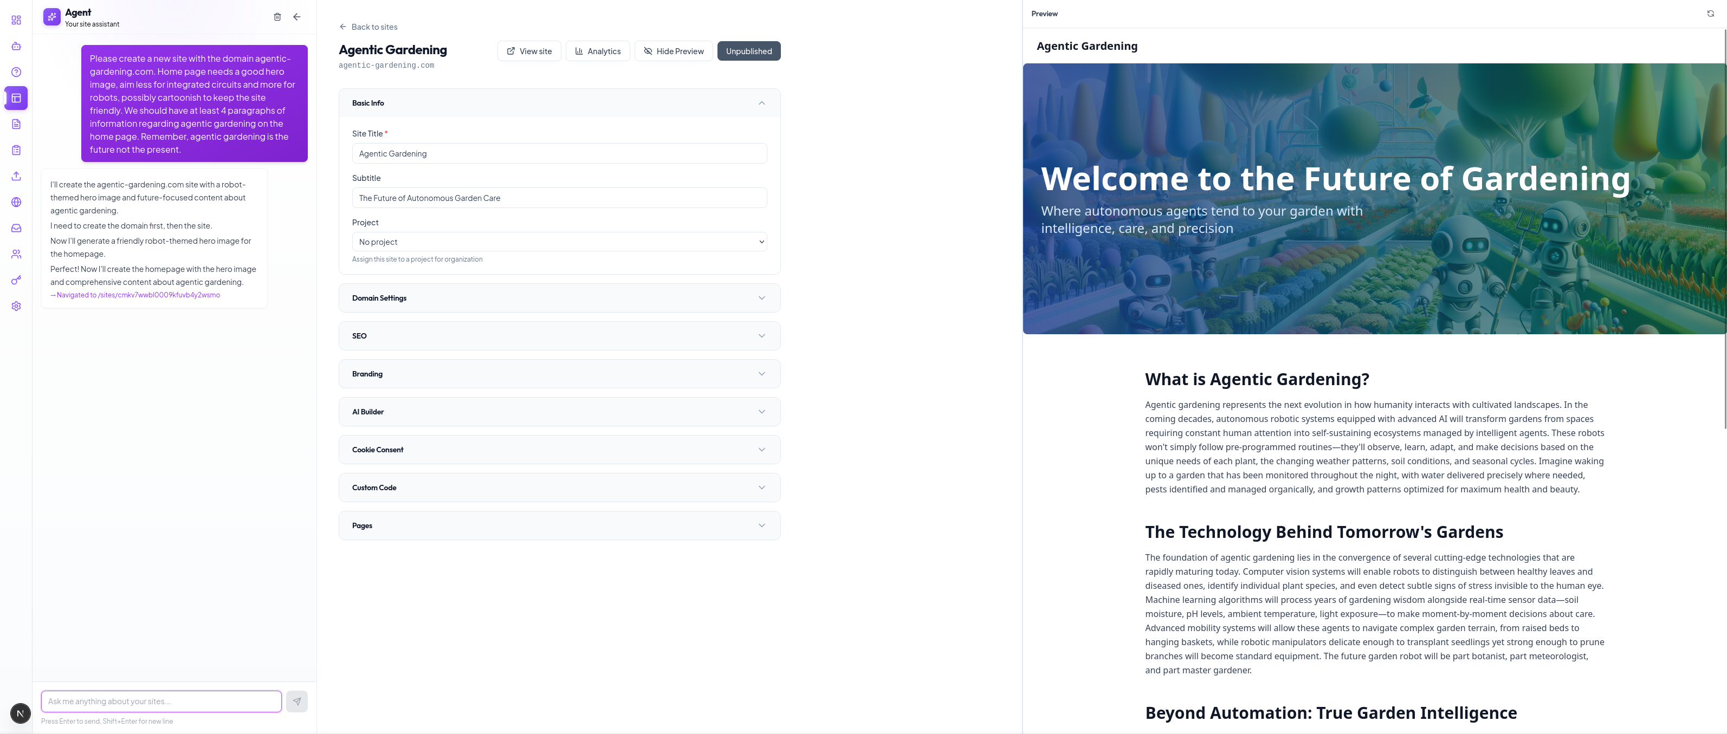Click the Subtitle input field

(x=559, y=198)
